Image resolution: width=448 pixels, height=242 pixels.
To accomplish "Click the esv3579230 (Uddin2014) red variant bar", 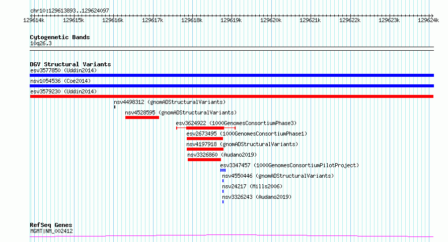I will tap(232, 96).
